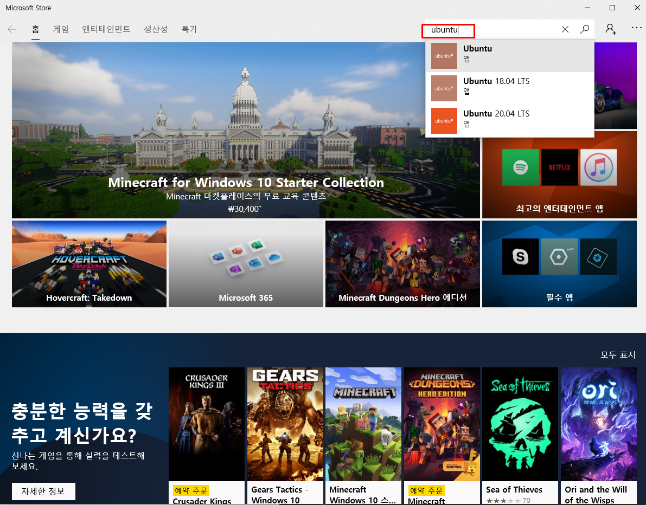Open the user account sign-in icon
646x505 pixels.
(x=611, y=29)
